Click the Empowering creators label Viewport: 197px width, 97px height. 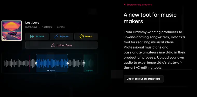click(139, 5)
